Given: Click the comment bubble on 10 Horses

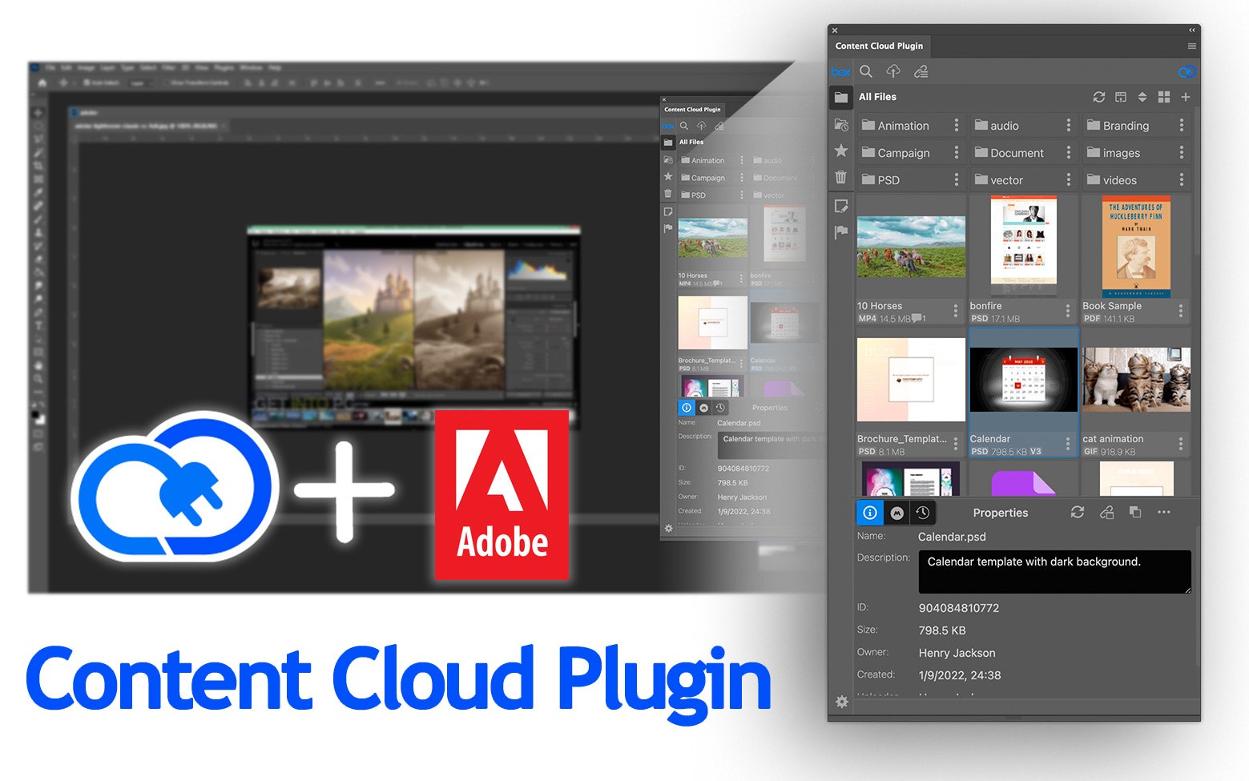Looking at the screenshot, I should 917,319.
